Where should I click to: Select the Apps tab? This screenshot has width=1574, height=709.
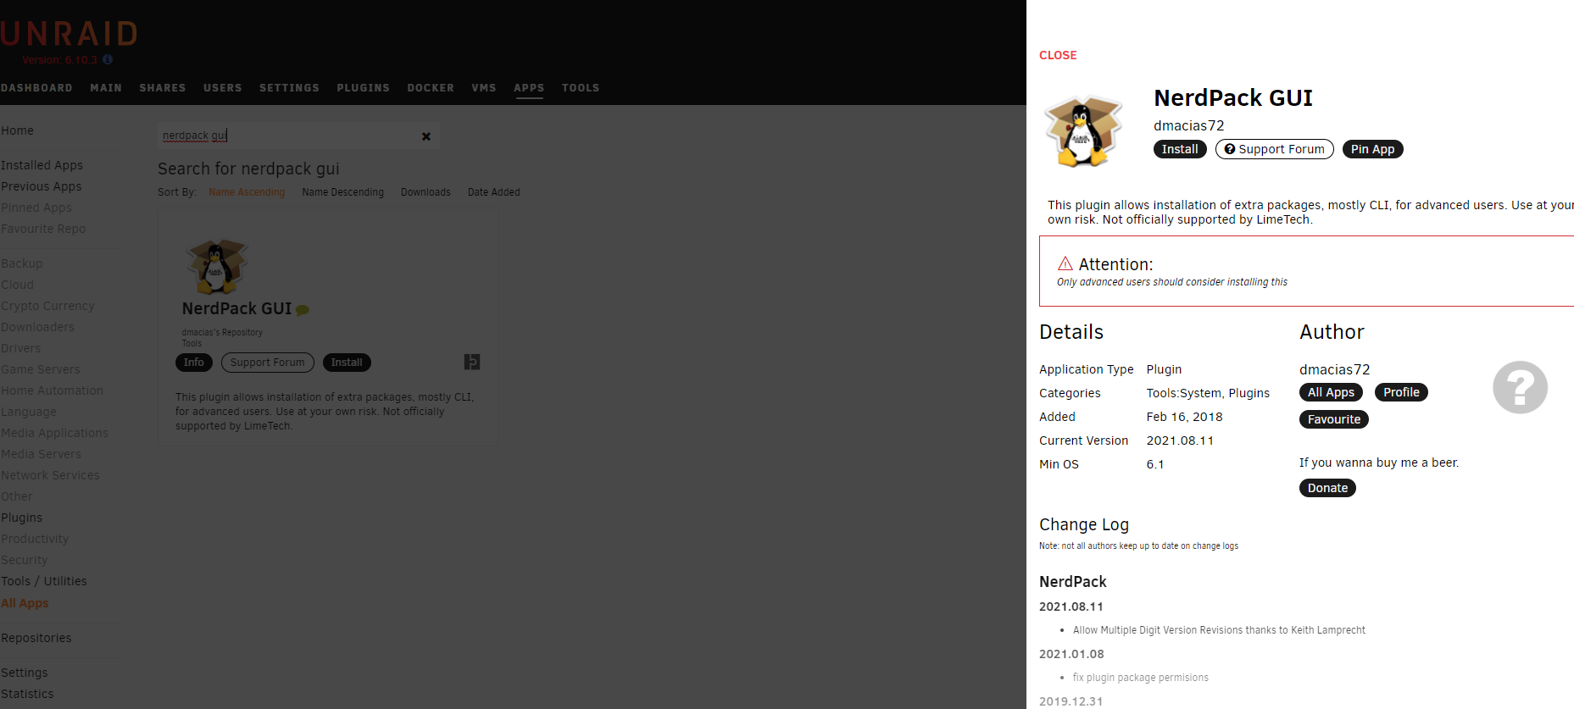(x=529, y=88)
